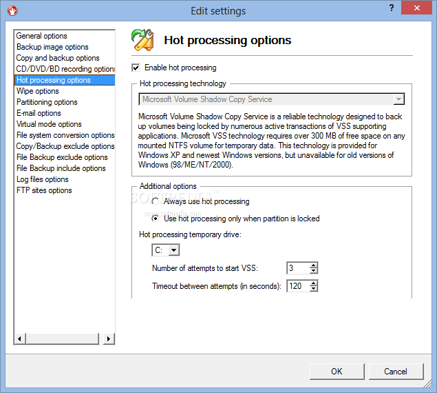Select Hot processing options in list

tap(65, 80)
